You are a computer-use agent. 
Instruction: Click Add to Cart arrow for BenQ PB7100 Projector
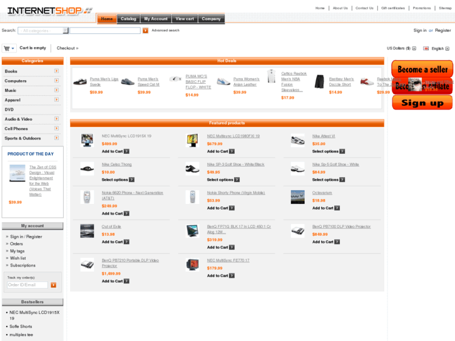(x=337, y=242)
